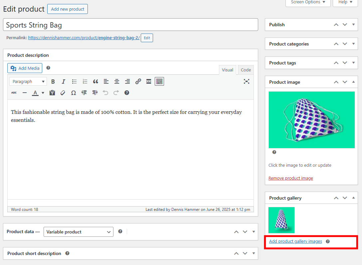Insert a special character
Screen dimensions: 362x265
point(73,93)
